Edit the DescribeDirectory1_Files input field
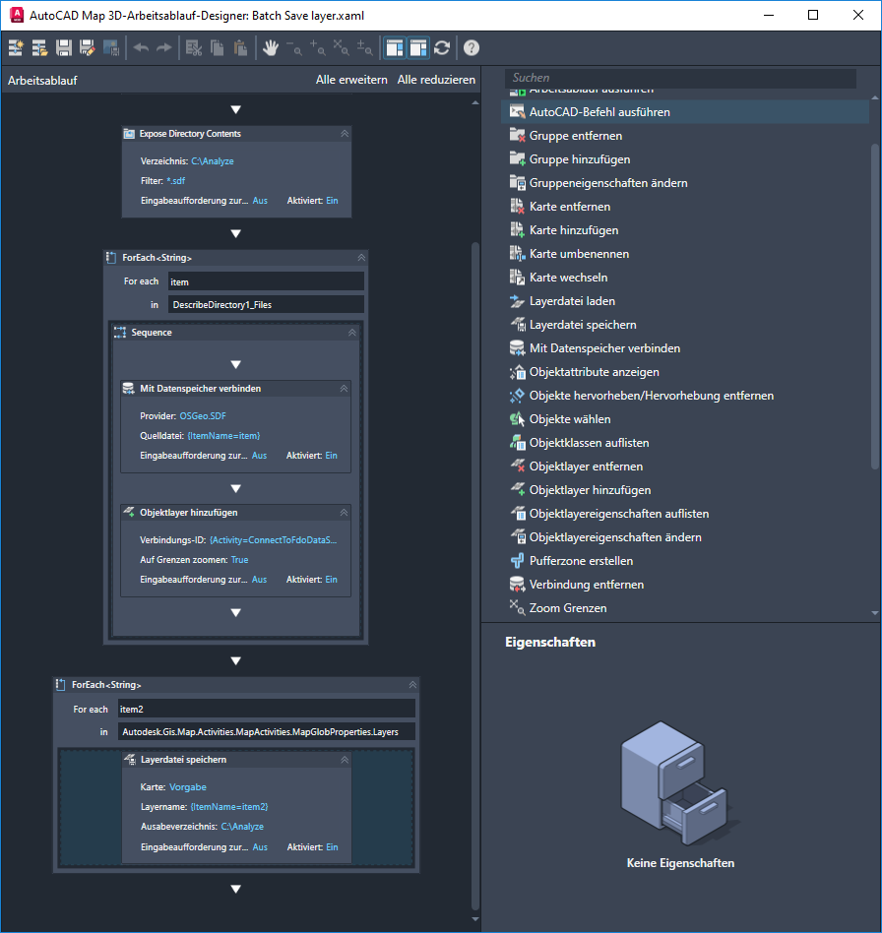Screen dimensions: 882x933 pos(266,305)
